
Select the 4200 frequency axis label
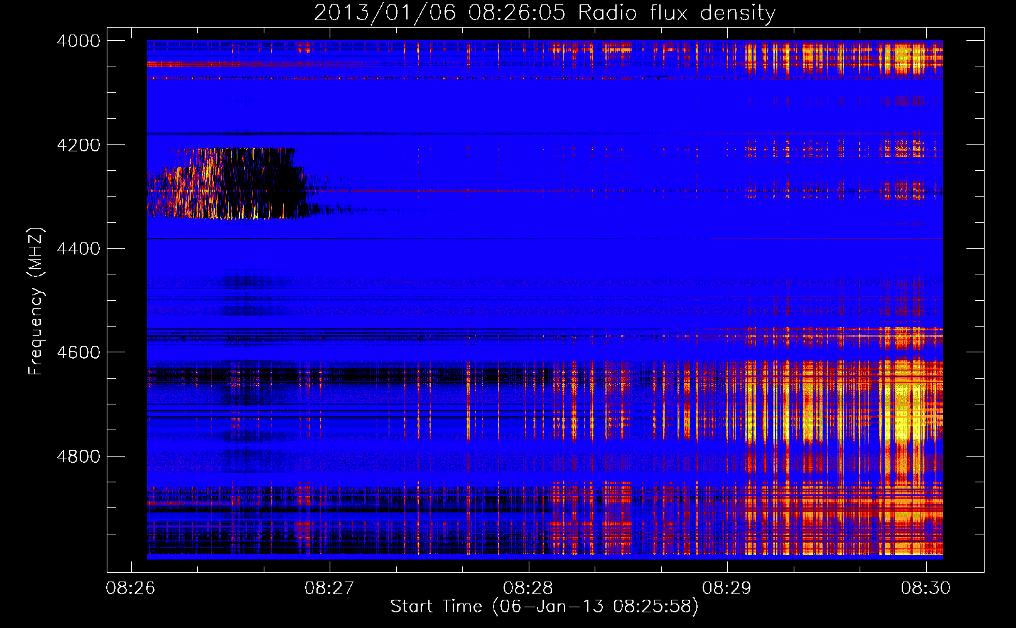78,145
